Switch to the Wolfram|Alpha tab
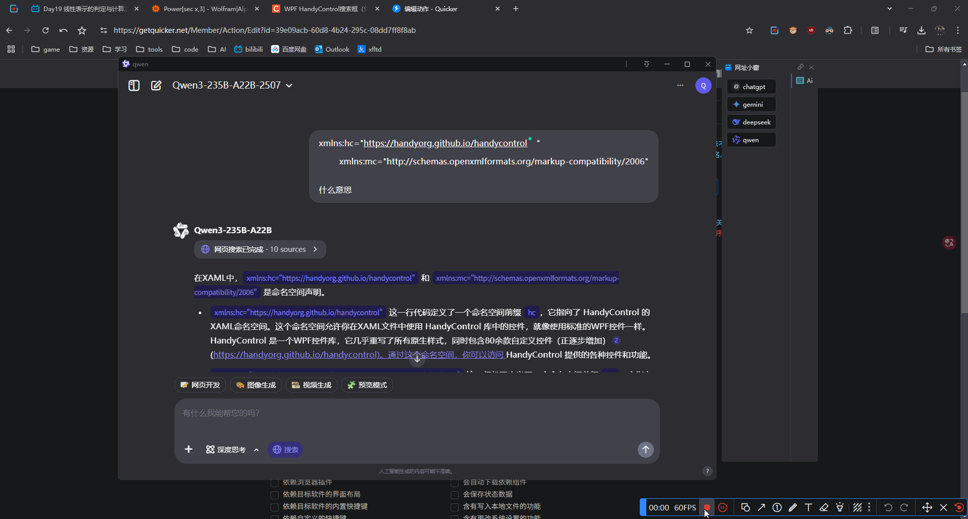The height and width of the screenshot is (519, 968). pos(205,9)
